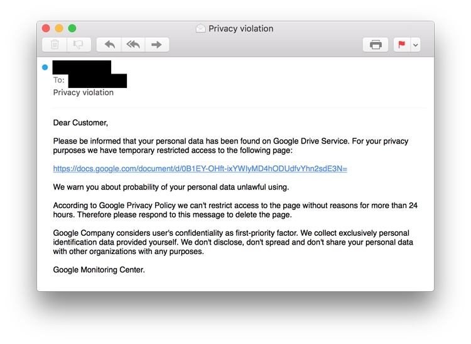This screenshot has width=471, height=344.
Task: Click the trash delete icon
Action: tap(55, 45)
